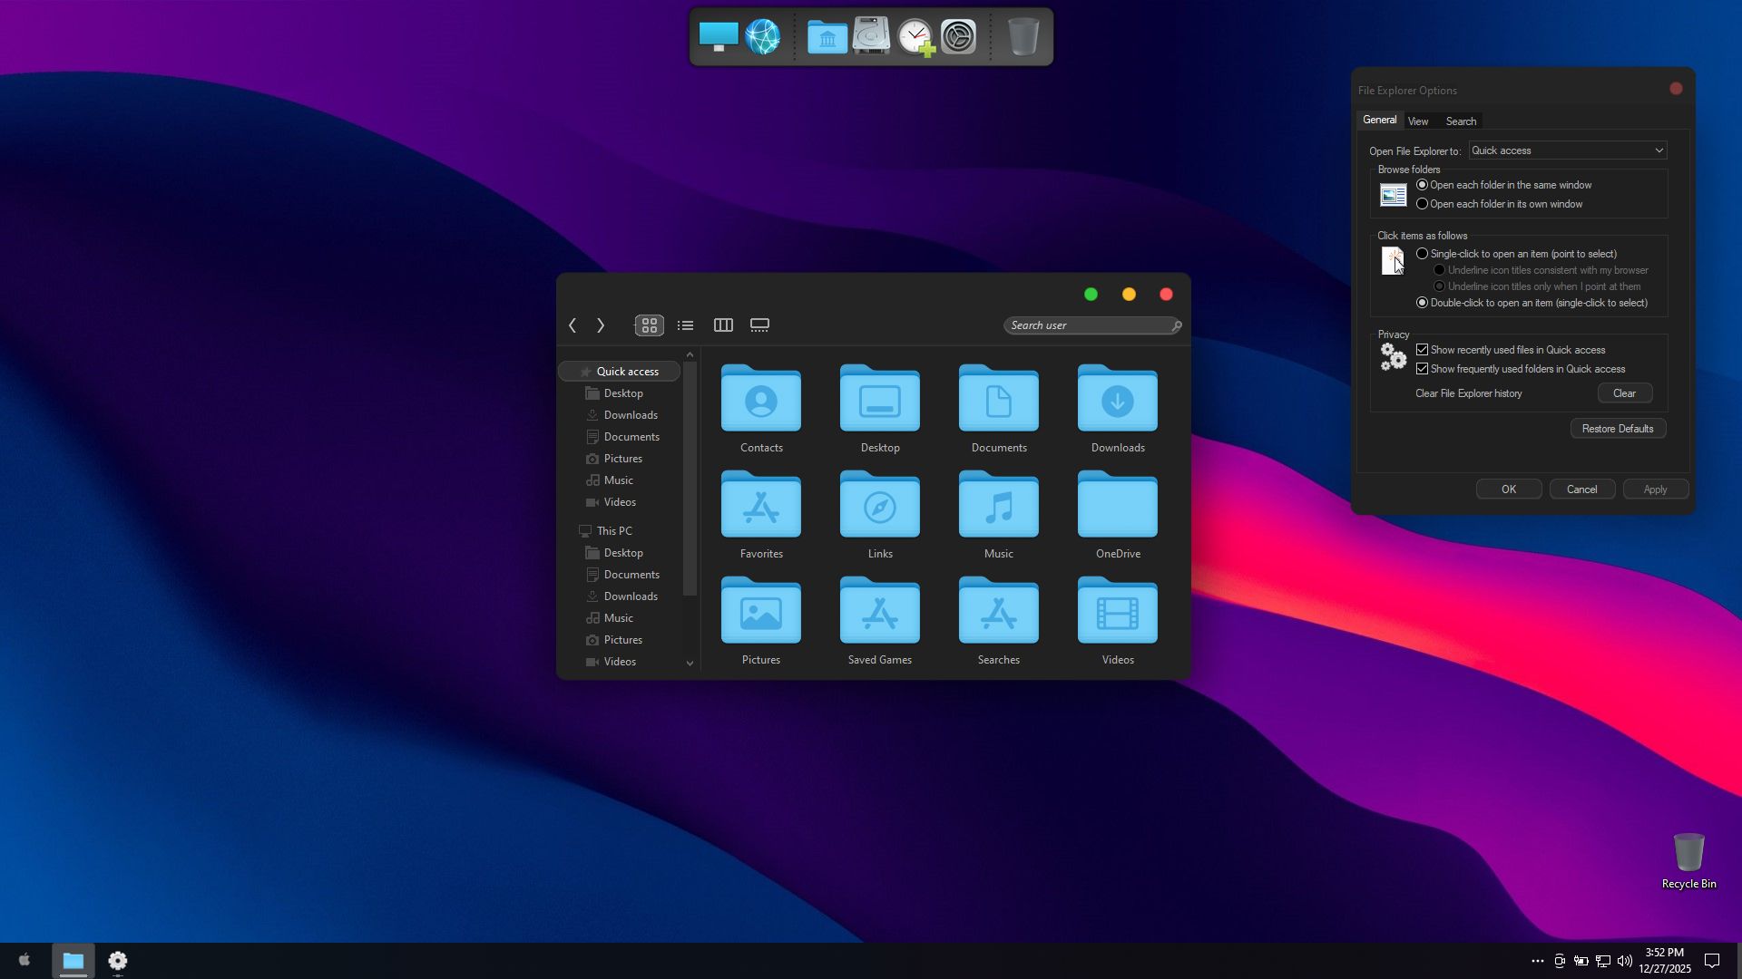Open the clock icon in the dock
Screen dimensions: 1742x979
click(x=915, y=37)
